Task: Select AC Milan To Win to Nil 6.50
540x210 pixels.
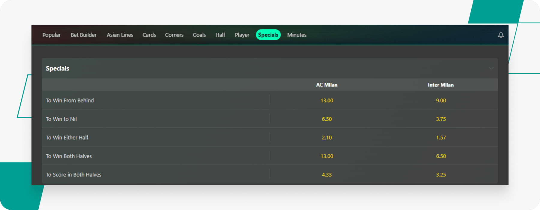Action: [327, 119]
